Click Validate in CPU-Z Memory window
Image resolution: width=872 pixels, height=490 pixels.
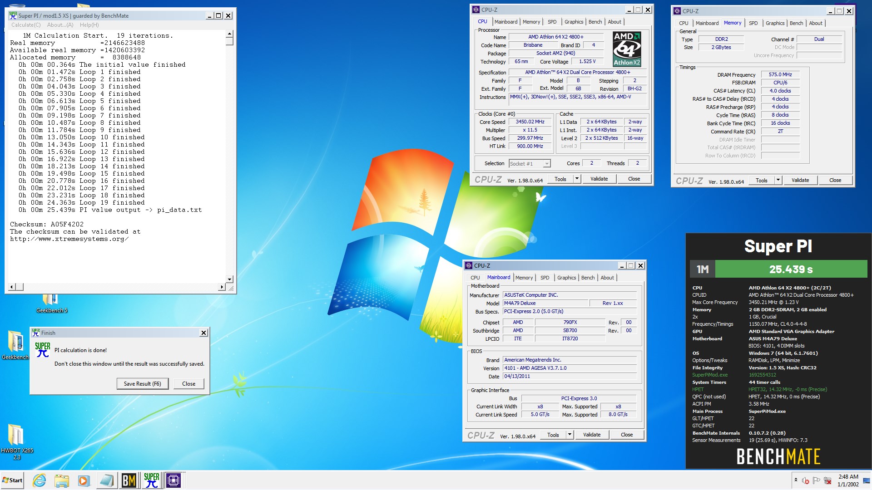pyautogui.click(x=800, y=180)
